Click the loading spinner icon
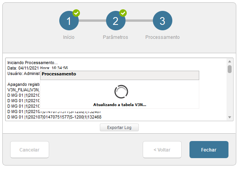This screenshot has width=239, height=169. [121, 91]
